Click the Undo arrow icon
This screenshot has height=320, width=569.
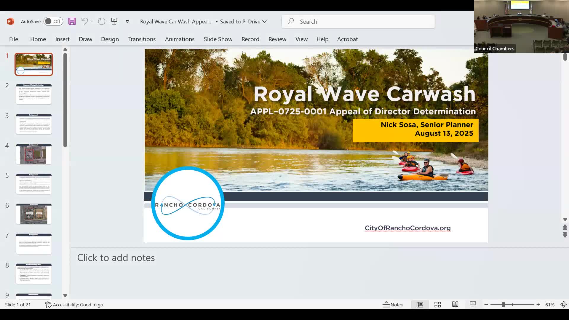click(x=84, y=21)
